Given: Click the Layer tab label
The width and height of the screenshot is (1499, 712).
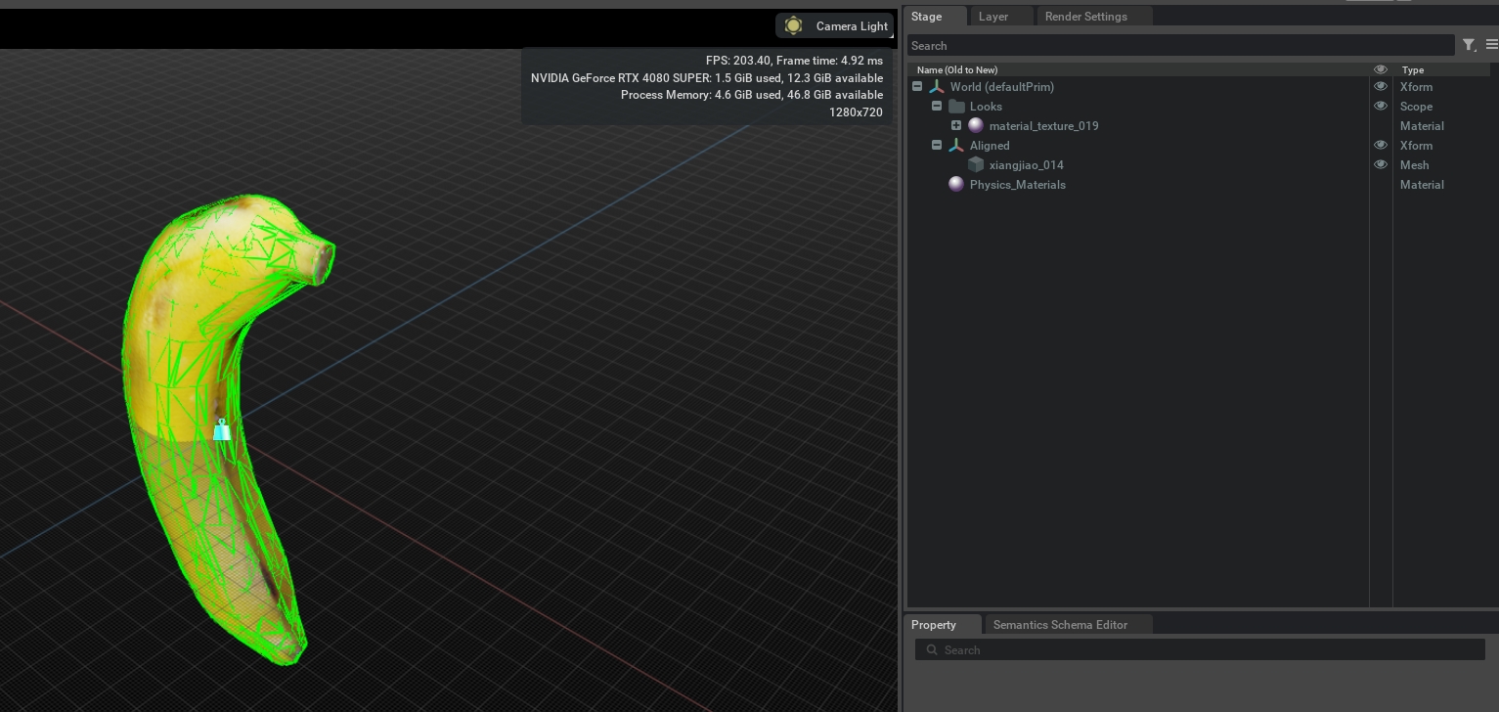Looking at the screenshot, I should coord(992,16).
